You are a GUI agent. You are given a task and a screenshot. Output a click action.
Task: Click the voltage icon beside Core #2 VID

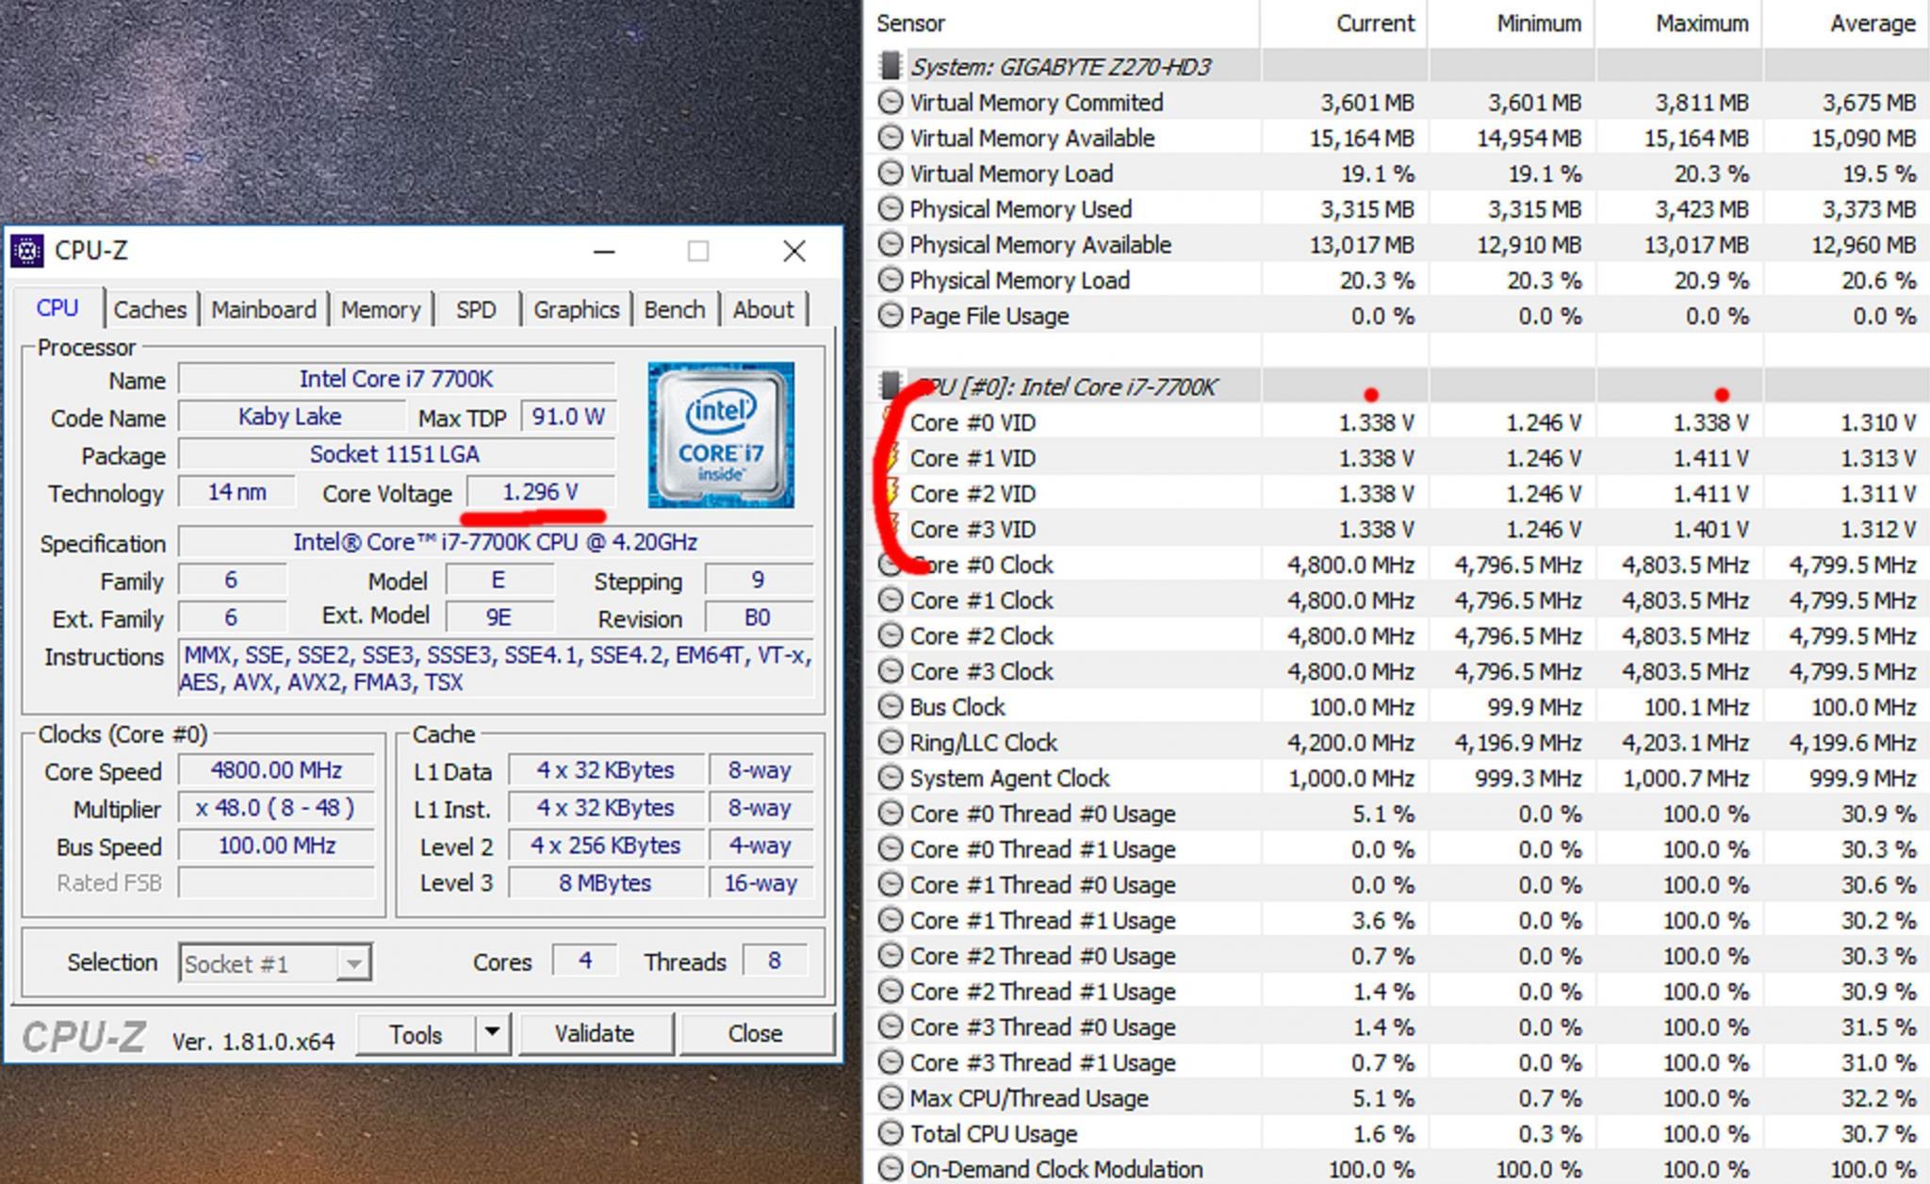click(891, 493)
